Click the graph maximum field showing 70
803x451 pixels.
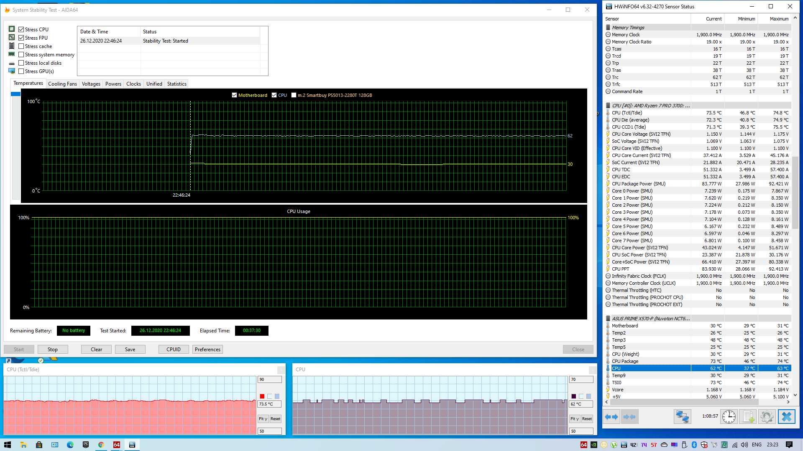[581, 380]
